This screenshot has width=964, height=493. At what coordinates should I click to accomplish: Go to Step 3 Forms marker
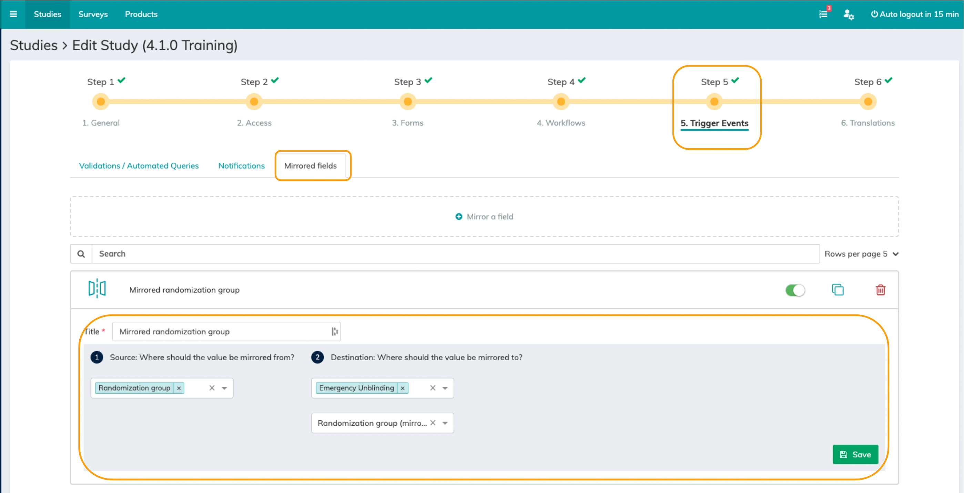[x=407, y=101]
